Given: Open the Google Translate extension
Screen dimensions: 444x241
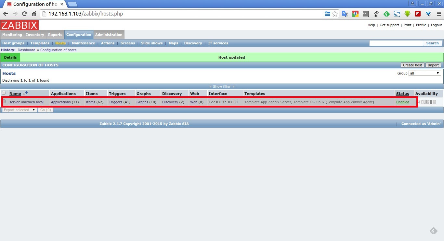Looking at the screenshot, I should point(345,14).
